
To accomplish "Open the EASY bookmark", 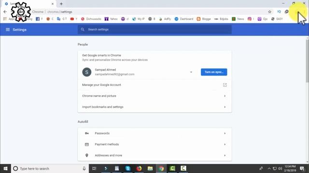I will coord(277,19).
